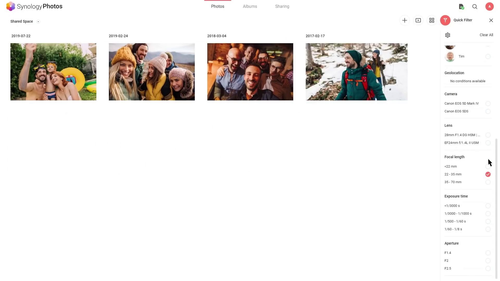Open the search magnifier icon
The height and width of the screenshot is (281, 500).
pyautogui.click(x=475, y=7)
